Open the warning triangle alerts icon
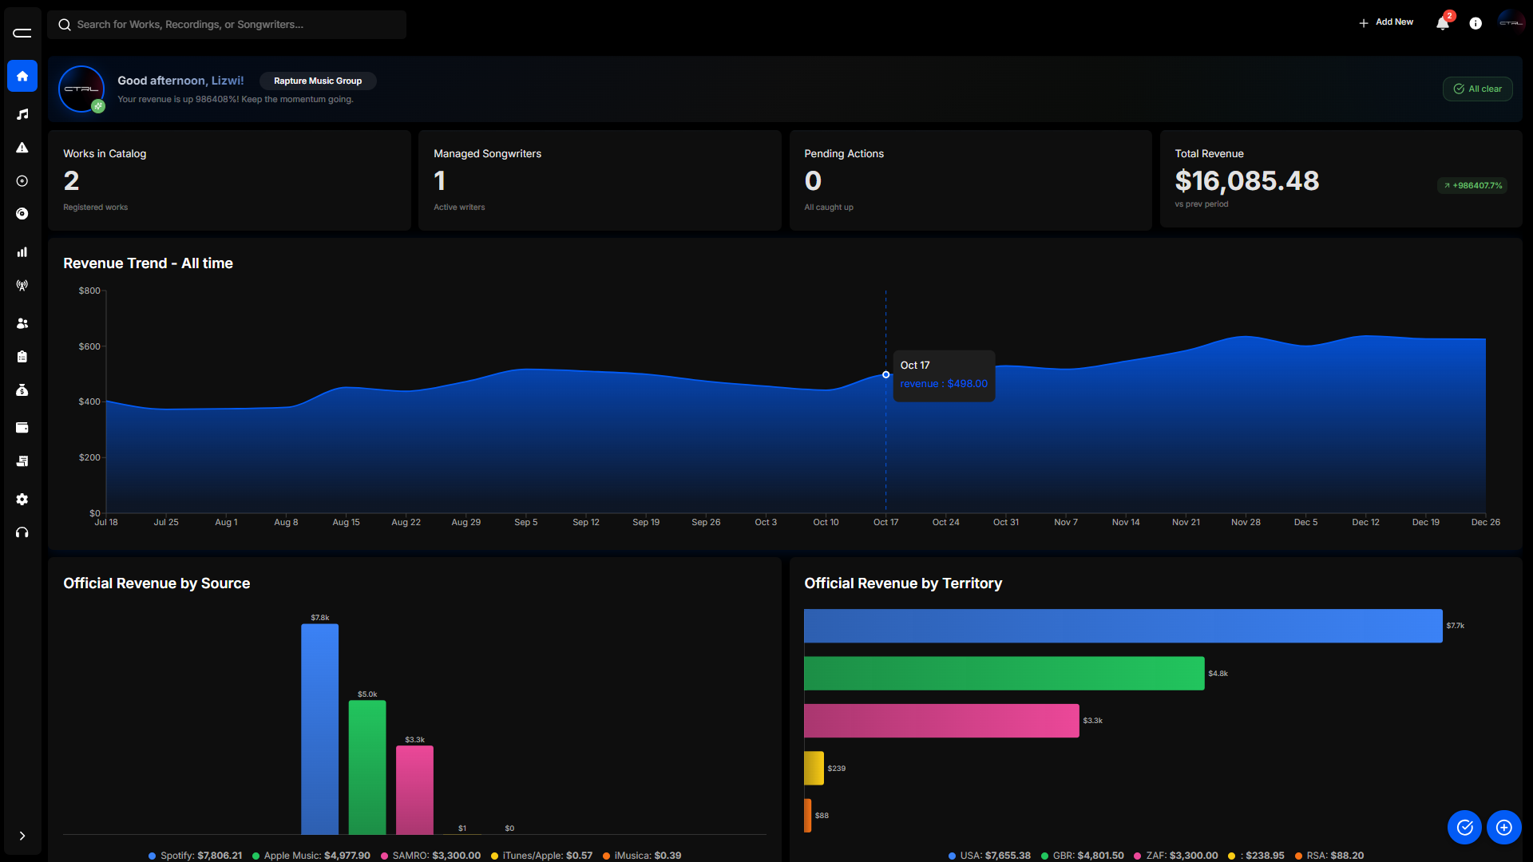Screen dimensions: 1533x862 pyautogui.click(x=22, y=148)
